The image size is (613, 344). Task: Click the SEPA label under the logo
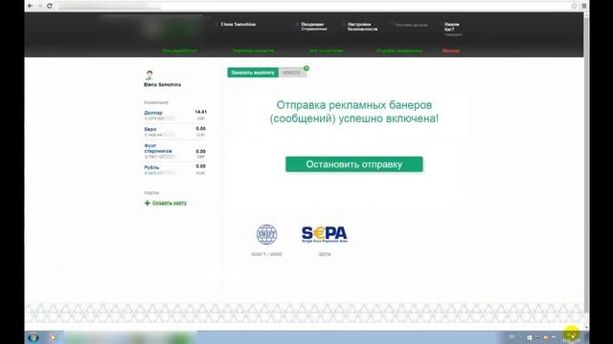click(325, 254)
